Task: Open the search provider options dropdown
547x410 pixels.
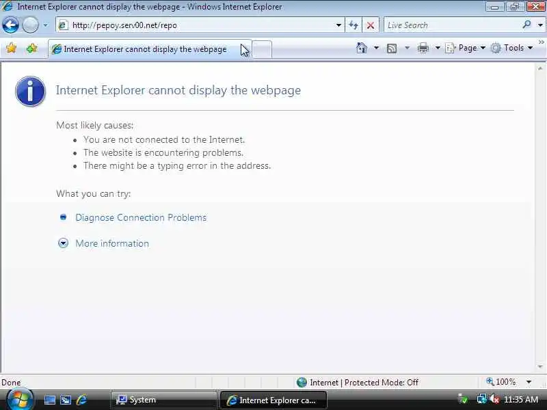Action: (x=540, y=25)
